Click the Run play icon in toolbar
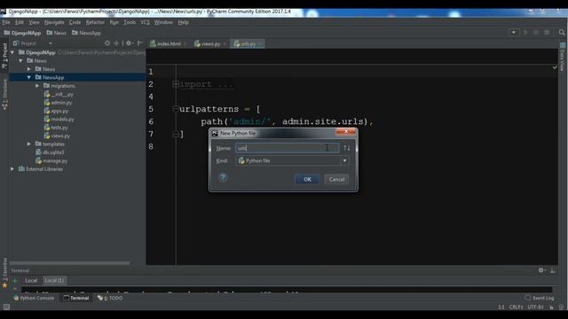 click(x=525, y=33)
